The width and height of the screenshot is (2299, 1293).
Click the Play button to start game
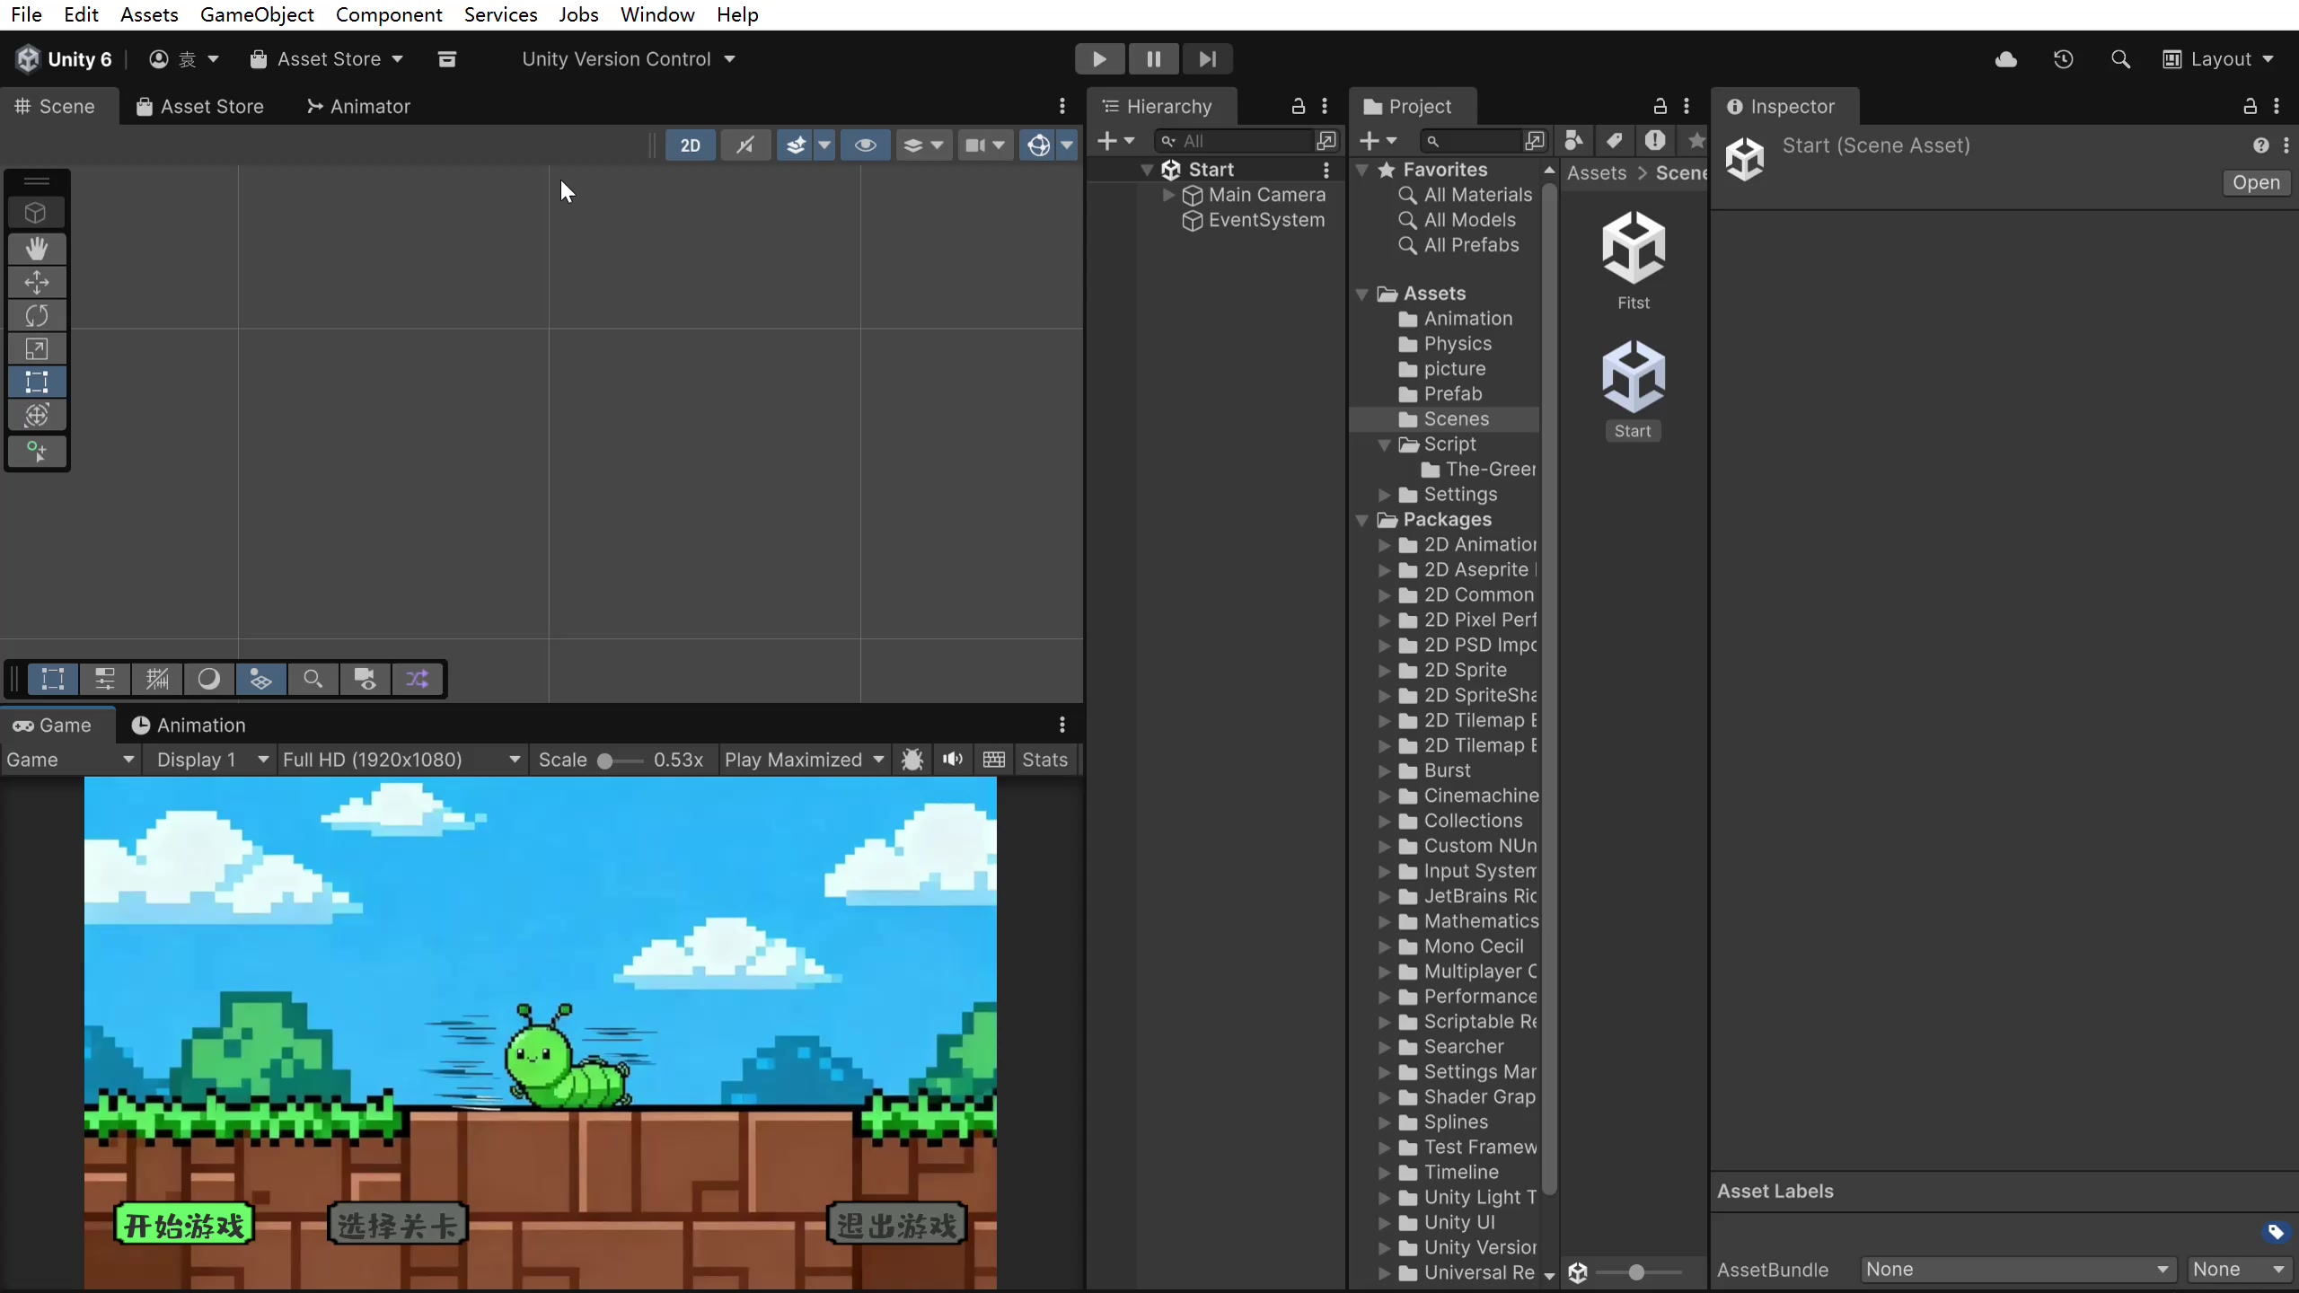tap(1099, 59)
